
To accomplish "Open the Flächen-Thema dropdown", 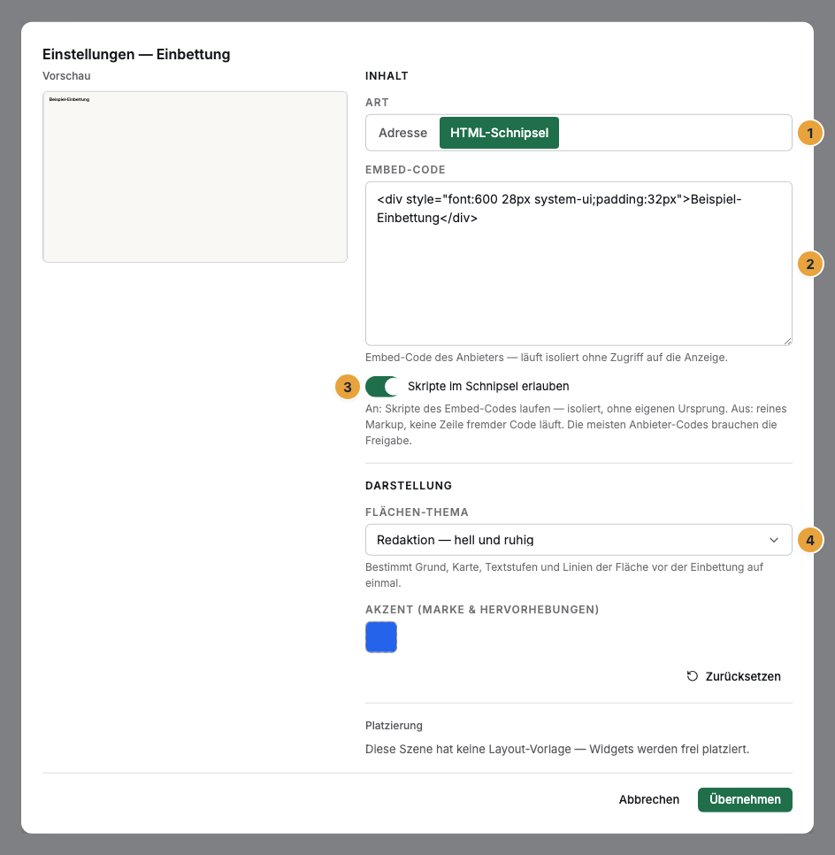I will [578, 540].
